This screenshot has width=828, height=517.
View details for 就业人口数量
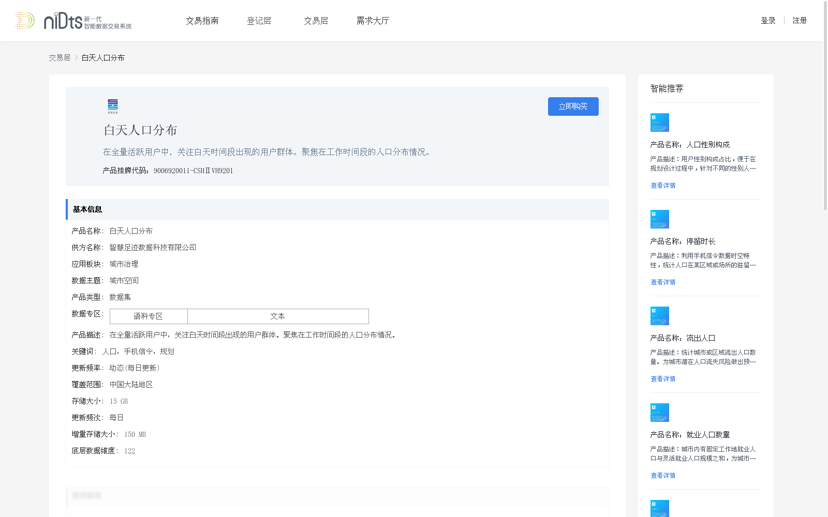pyautogui.click(x=663, y=476)
